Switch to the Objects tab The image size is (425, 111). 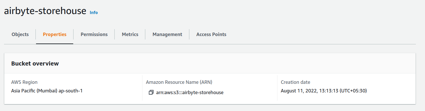point(20,34)
